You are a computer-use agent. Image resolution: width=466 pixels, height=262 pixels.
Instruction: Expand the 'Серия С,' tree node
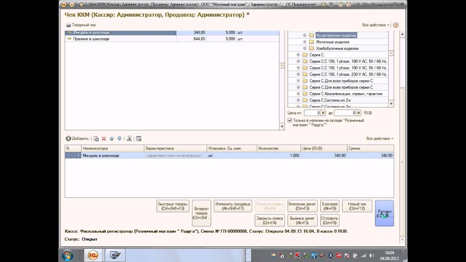click(x=299, y=55)
